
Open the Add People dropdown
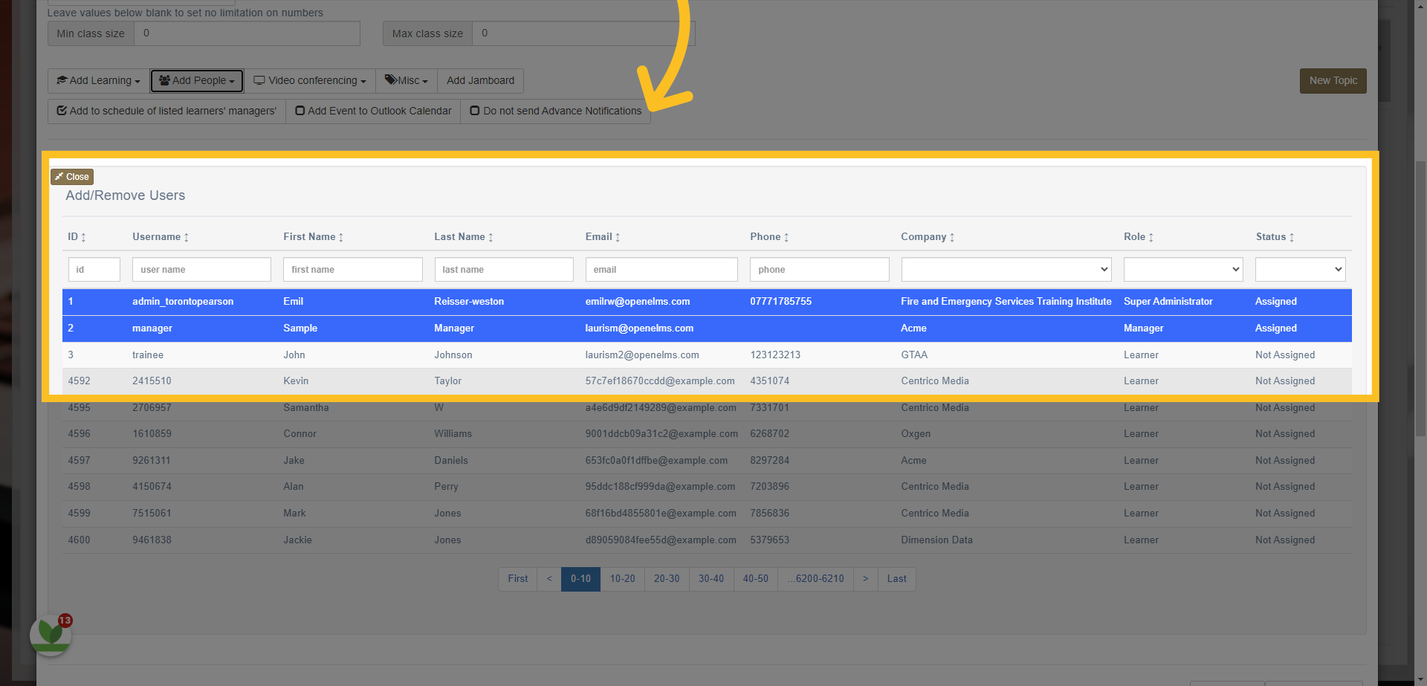[197, 80]
